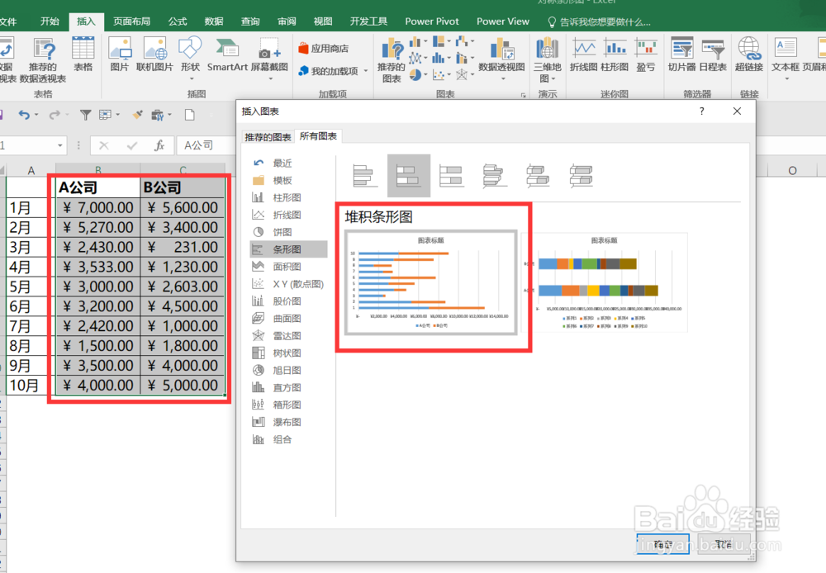Image resolution: width=826 pixels, height=573 pixels.
Task: Click the 文本框 text box icon
Action: tap(786, 54)
